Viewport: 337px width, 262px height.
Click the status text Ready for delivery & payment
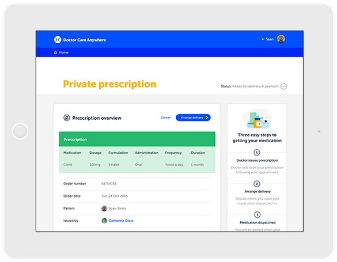pos(255,86)
